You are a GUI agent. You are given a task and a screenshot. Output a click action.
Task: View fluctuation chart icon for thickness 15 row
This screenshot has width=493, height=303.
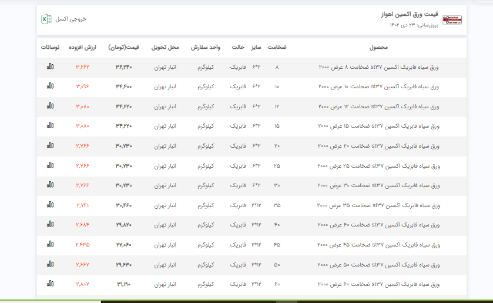50,126
